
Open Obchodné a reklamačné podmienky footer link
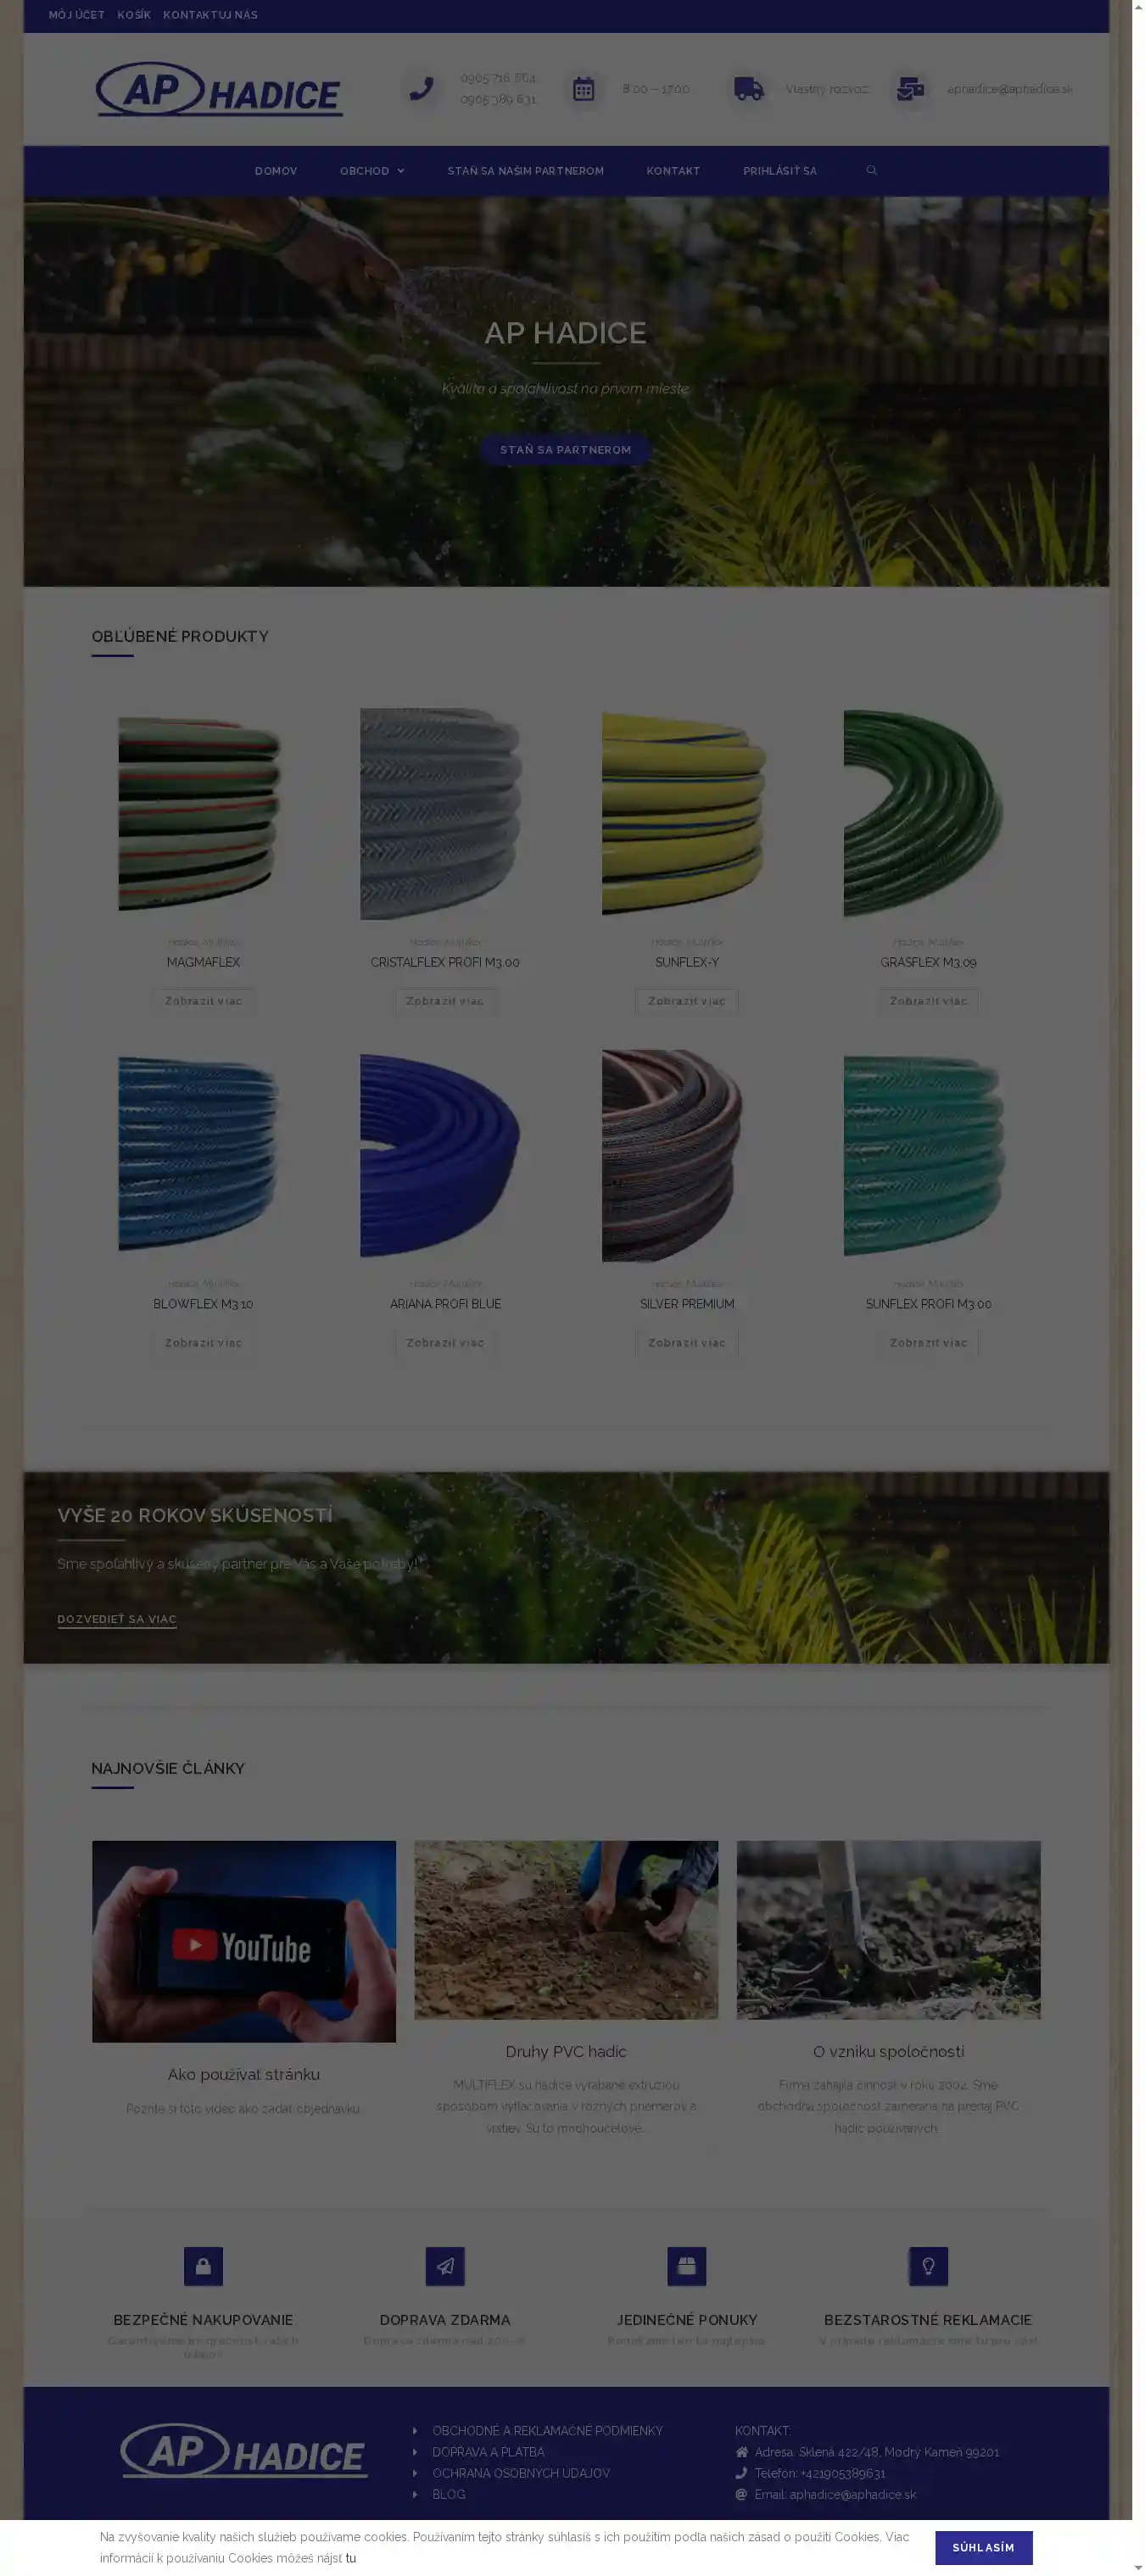tap(547, 2430)
